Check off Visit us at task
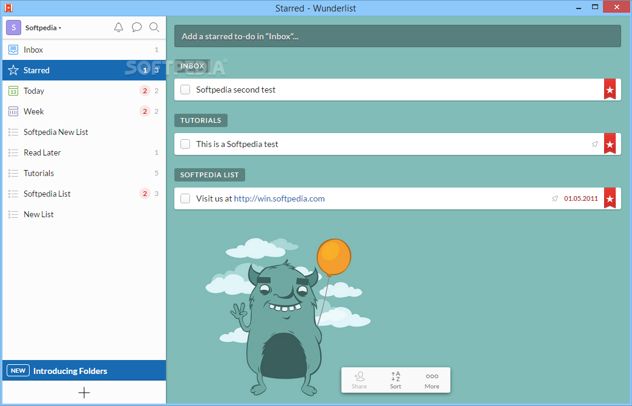Viewport: 632px width, 406px height. pyautogui.click(x=185, y=198)
